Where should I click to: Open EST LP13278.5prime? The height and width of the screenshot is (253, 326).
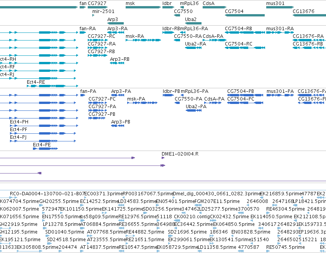click(62, 224)
